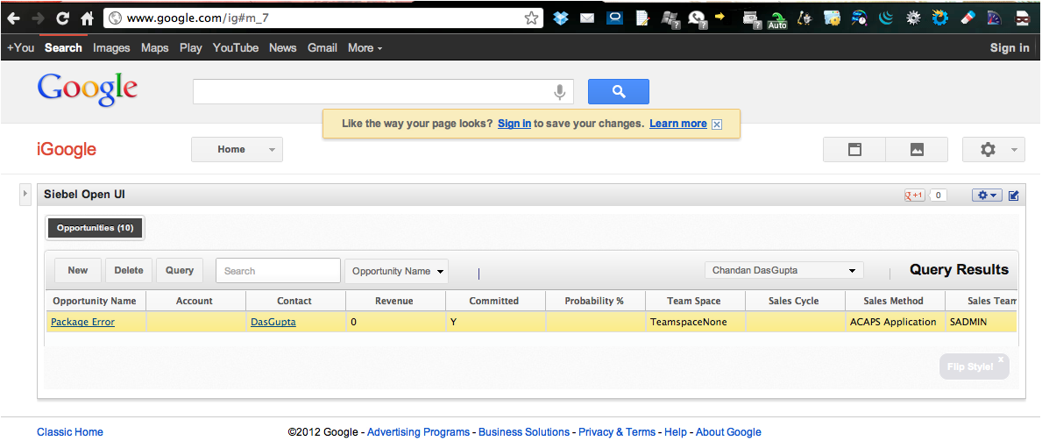Click Sign in at top right
Screen dimensions: 1042x441
pos(1010,48)
